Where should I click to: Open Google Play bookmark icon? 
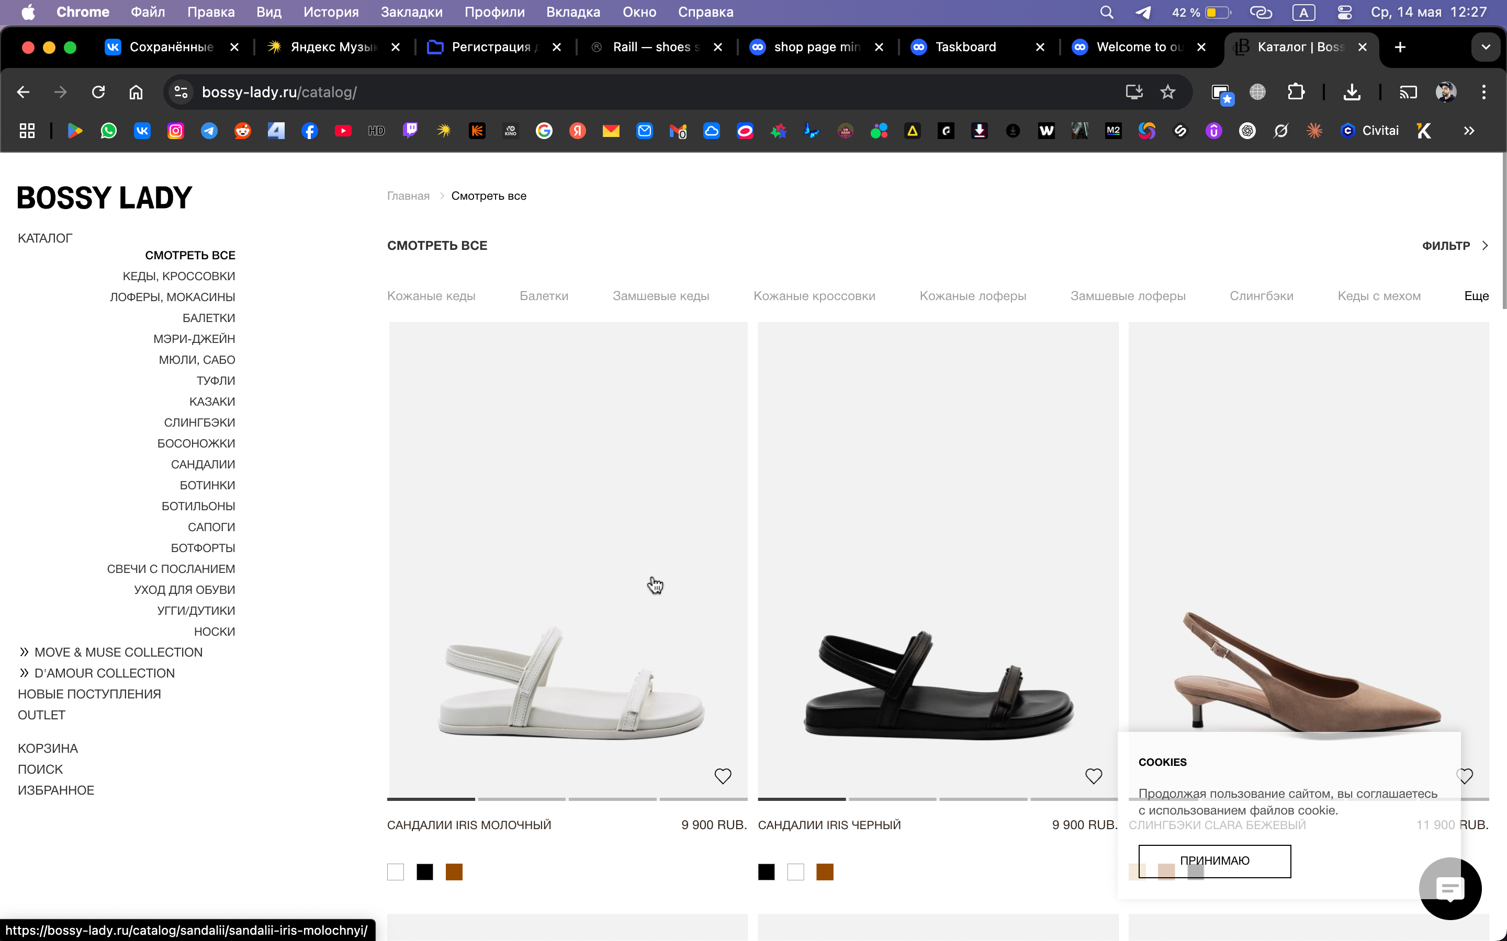[75, 131]
